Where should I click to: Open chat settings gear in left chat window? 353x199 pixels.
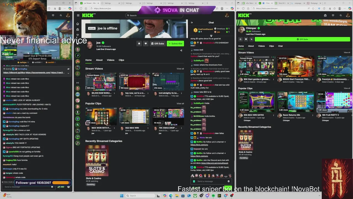click(68, 187)
